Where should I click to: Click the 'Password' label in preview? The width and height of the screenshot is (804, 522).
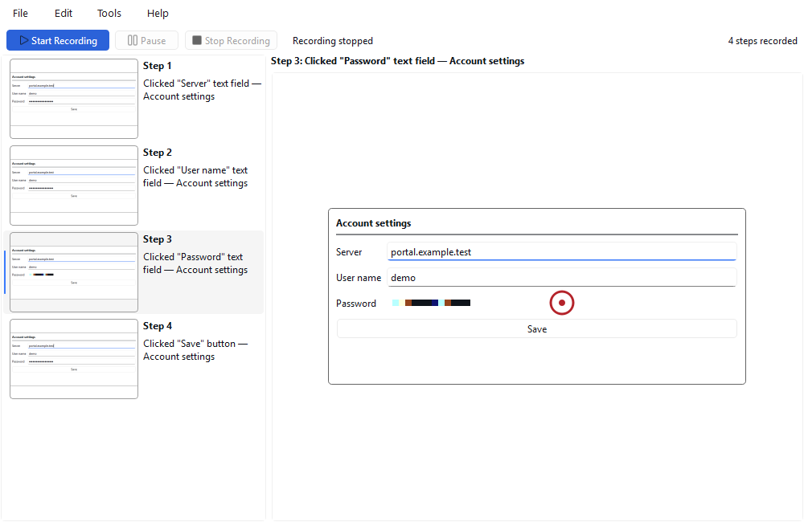(356, 304)
